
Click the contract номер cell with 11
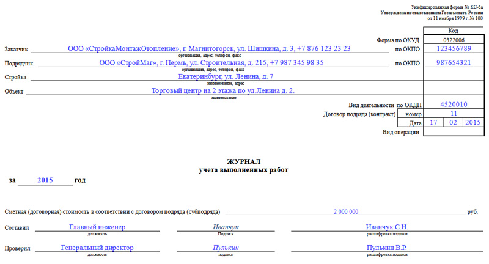(454, 114)
